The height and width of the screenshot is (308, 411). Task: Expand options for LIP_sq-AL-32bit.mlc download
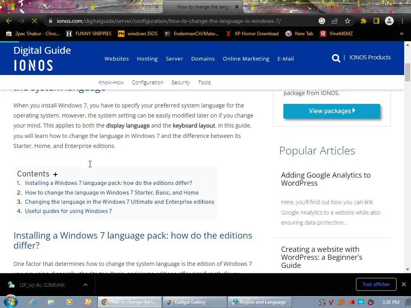pyautogui.click(x=85, y=285)
